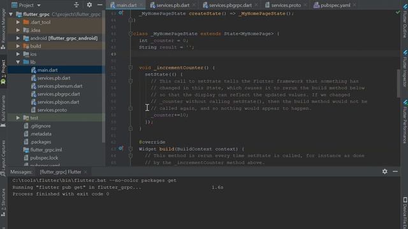Click the green inspection checkmark
The image size is (408, 229).
(397, 12)
